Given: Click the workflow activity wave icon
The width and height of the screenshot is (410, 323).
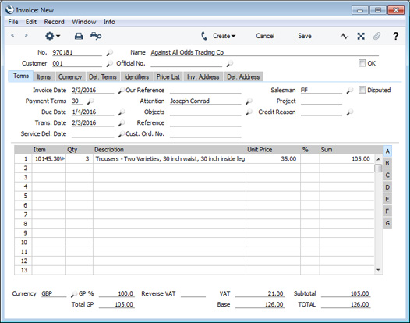Looking at the screenshot, I should [x=345, y=36].
